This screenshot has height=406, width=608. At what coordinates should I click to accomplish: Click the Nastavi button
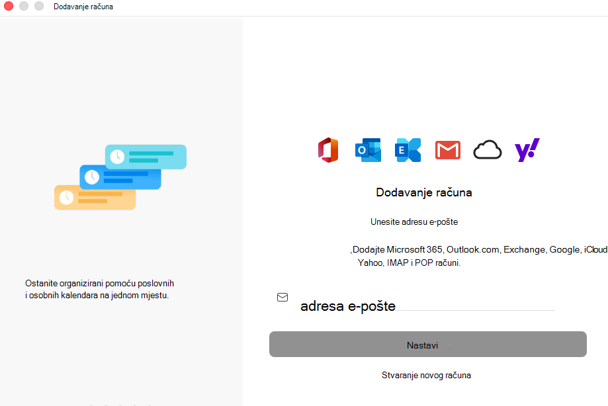coord(427,344)
